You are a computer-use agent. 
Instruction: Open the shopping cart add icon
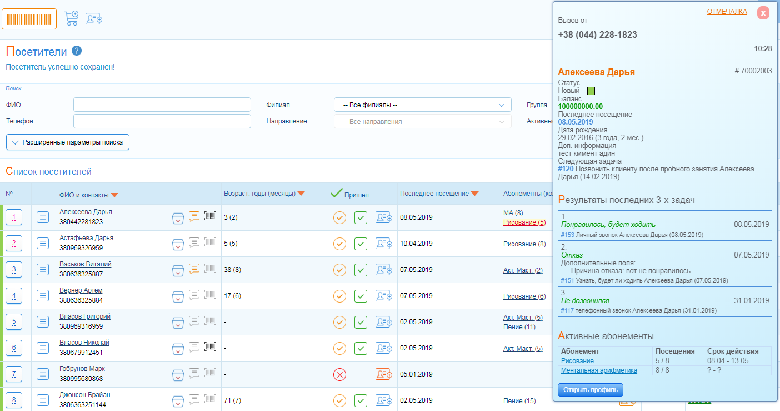[71, 18]
